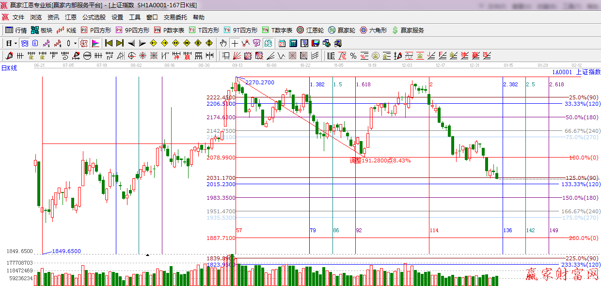Open the 赢家服务 link
The width and height of the screenshot is (601, 286).
pos(408,30)
